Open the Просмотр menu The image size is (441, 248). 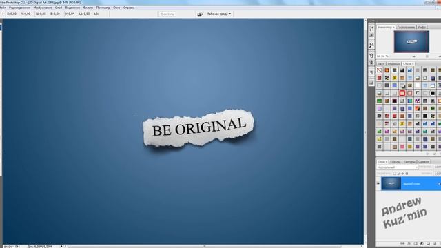point(103,8)
